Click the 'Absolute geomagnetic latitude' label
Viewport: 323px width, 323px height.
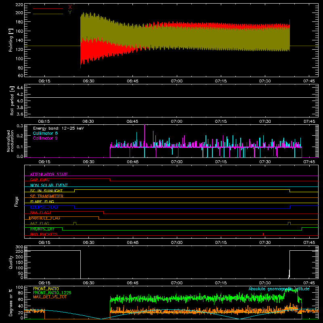pyautogui.click(x=279, y=289)
